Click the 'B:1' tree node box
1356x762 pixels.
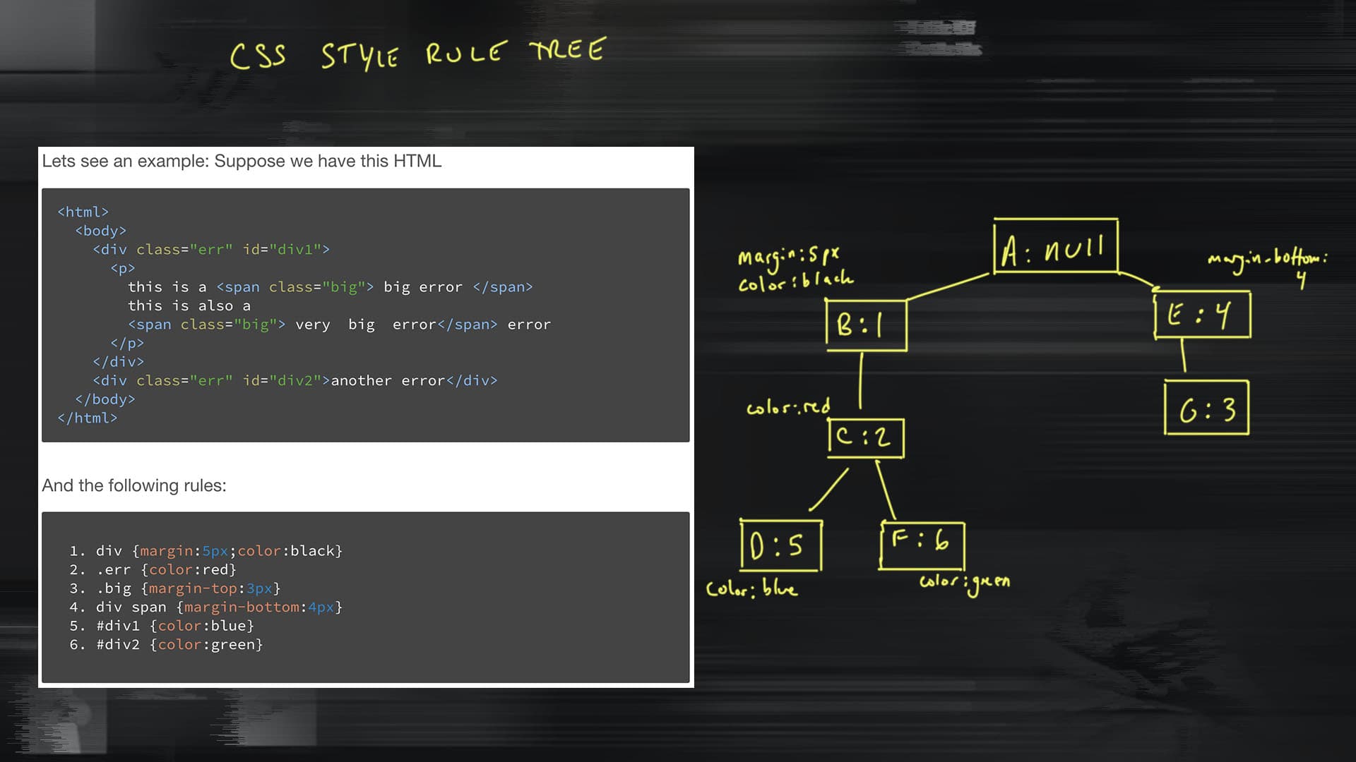click(x=866, y=325)
